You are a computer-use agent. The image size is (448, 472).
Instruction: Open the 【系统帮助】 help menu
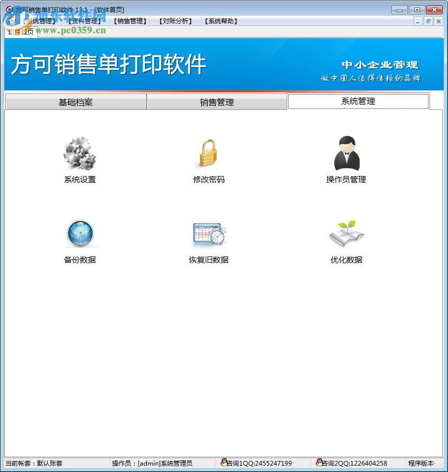(220, 21)
